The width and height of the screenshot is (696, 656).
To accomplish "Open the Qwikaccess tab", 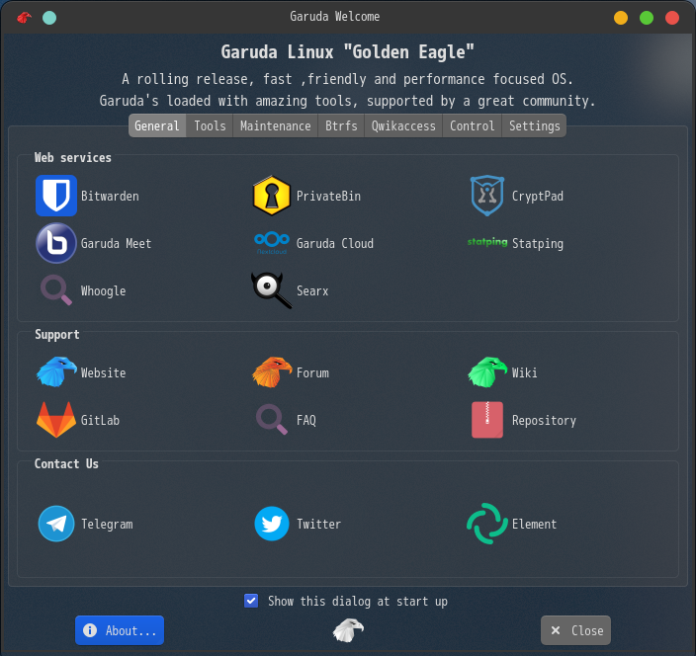I will [x=403, y=126].
